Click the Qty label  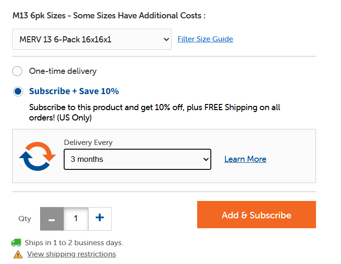(x=25, y=219)
